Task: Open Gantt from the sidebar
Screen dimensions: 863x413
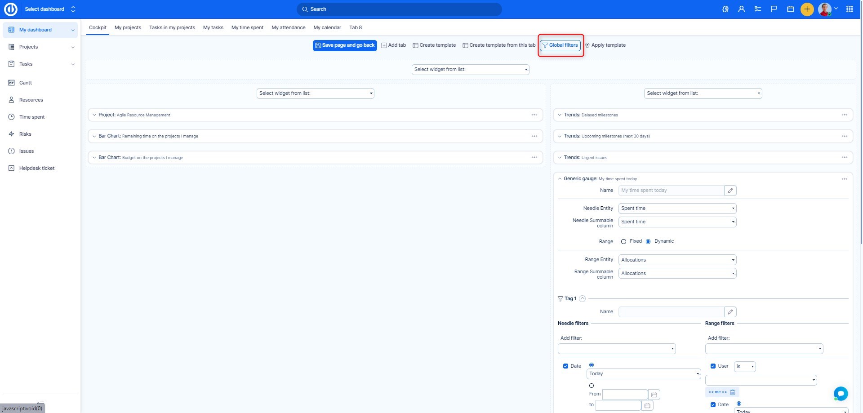Action: pos(26,83)
